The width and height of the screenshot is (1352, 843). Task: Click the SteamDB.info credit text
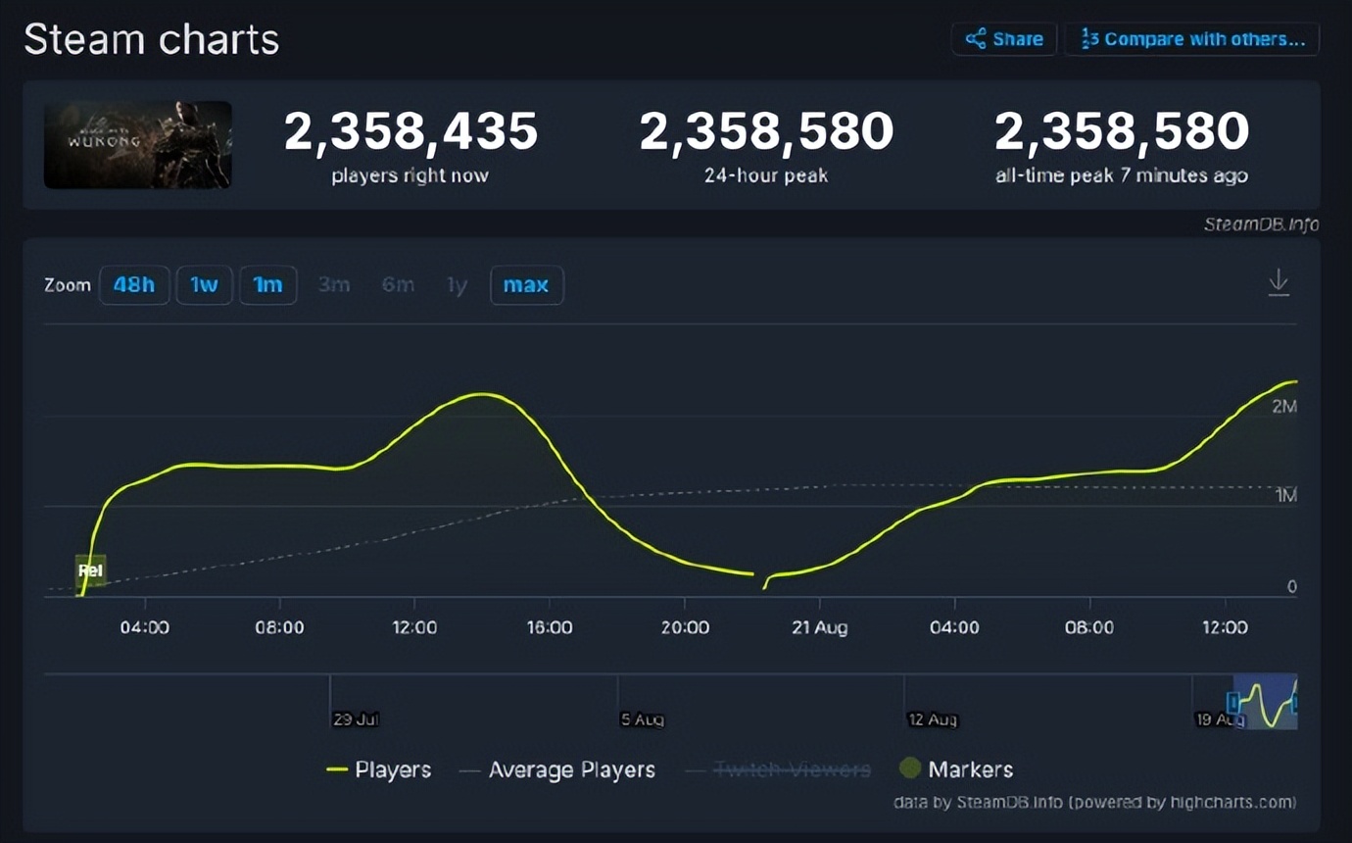point(1260,224)
